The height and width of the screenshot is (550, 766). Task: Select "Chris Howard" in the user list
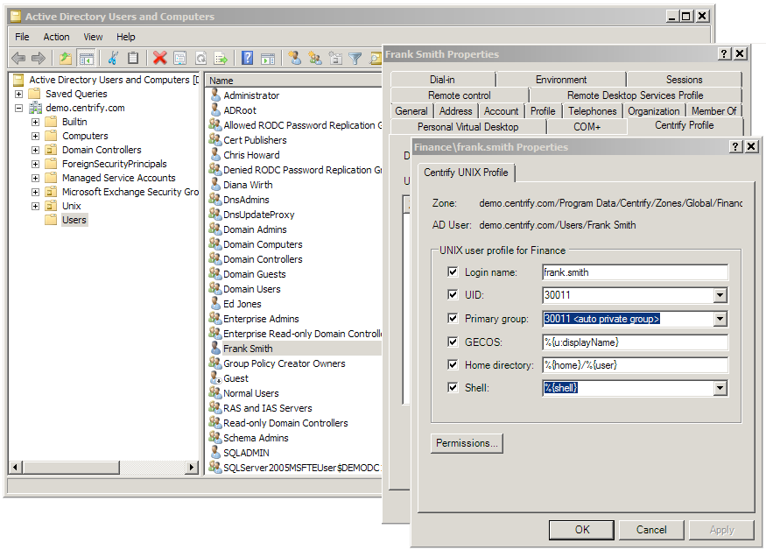[x=251, y=155]
